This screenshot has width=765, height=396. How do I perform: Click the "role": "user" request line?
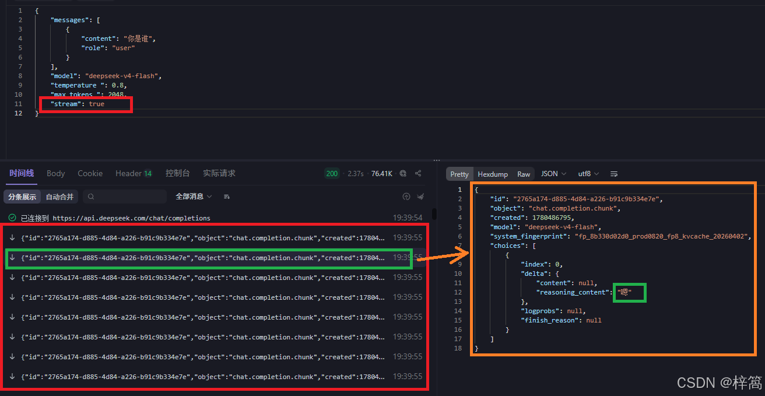[x=108, y=48]
